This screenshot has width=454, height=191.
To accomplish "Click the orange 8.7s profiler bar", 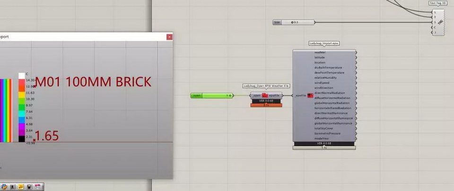I will pos(266,105).
